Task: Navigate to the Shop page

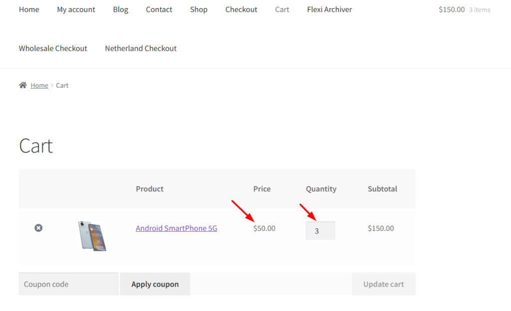Action: pyautogui.click(x=198, y=9)
